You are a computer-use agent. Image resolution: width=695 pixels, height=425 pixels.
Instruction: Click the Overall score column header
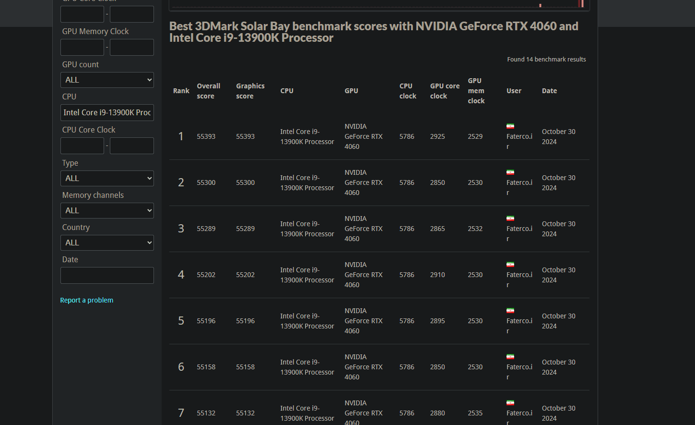tap(208, 91)
